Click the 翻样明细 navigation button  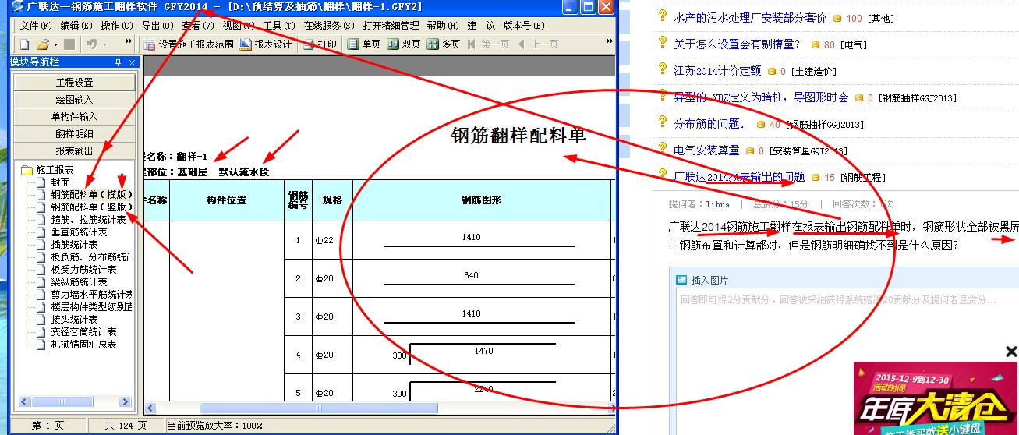tap(74, 133)
